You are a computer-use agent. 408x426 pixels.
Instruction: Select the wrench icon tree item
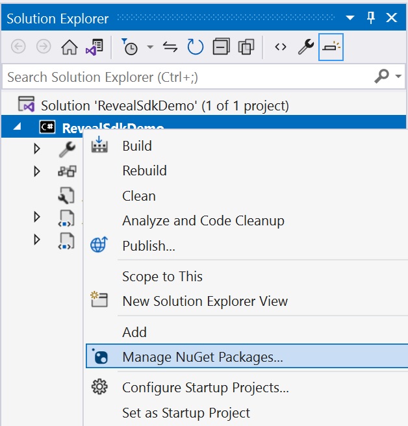(x=67, y=149)
